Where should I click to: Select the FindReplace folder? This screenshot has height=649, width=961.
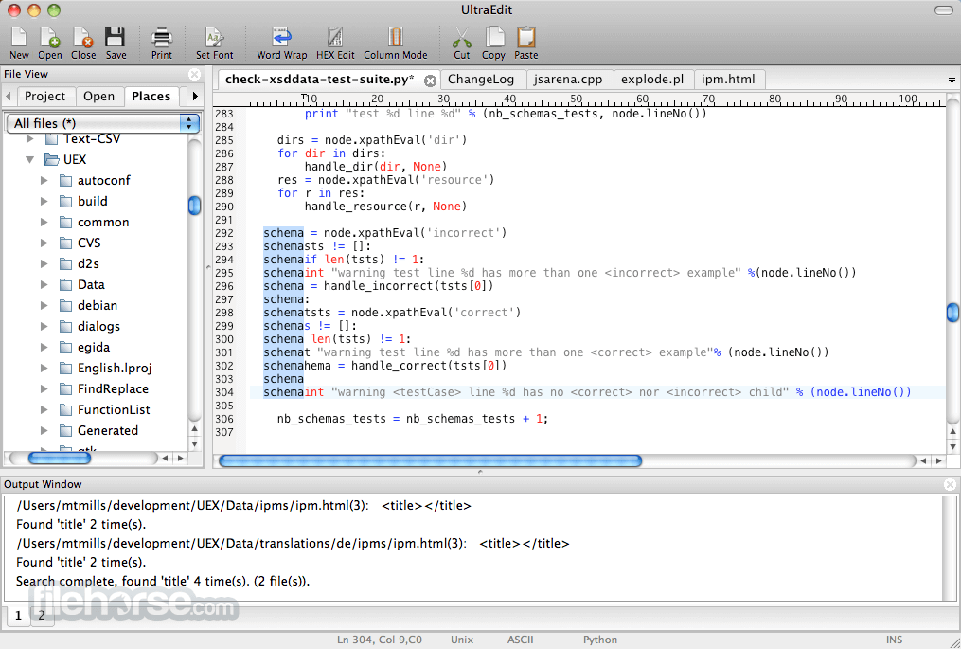click(x=113, y=388)
